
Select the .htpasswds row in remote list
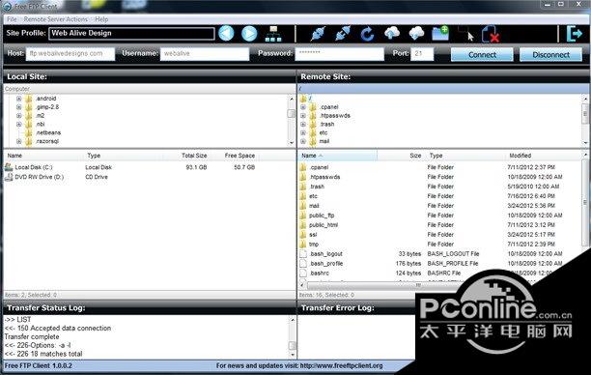point(440,177)
